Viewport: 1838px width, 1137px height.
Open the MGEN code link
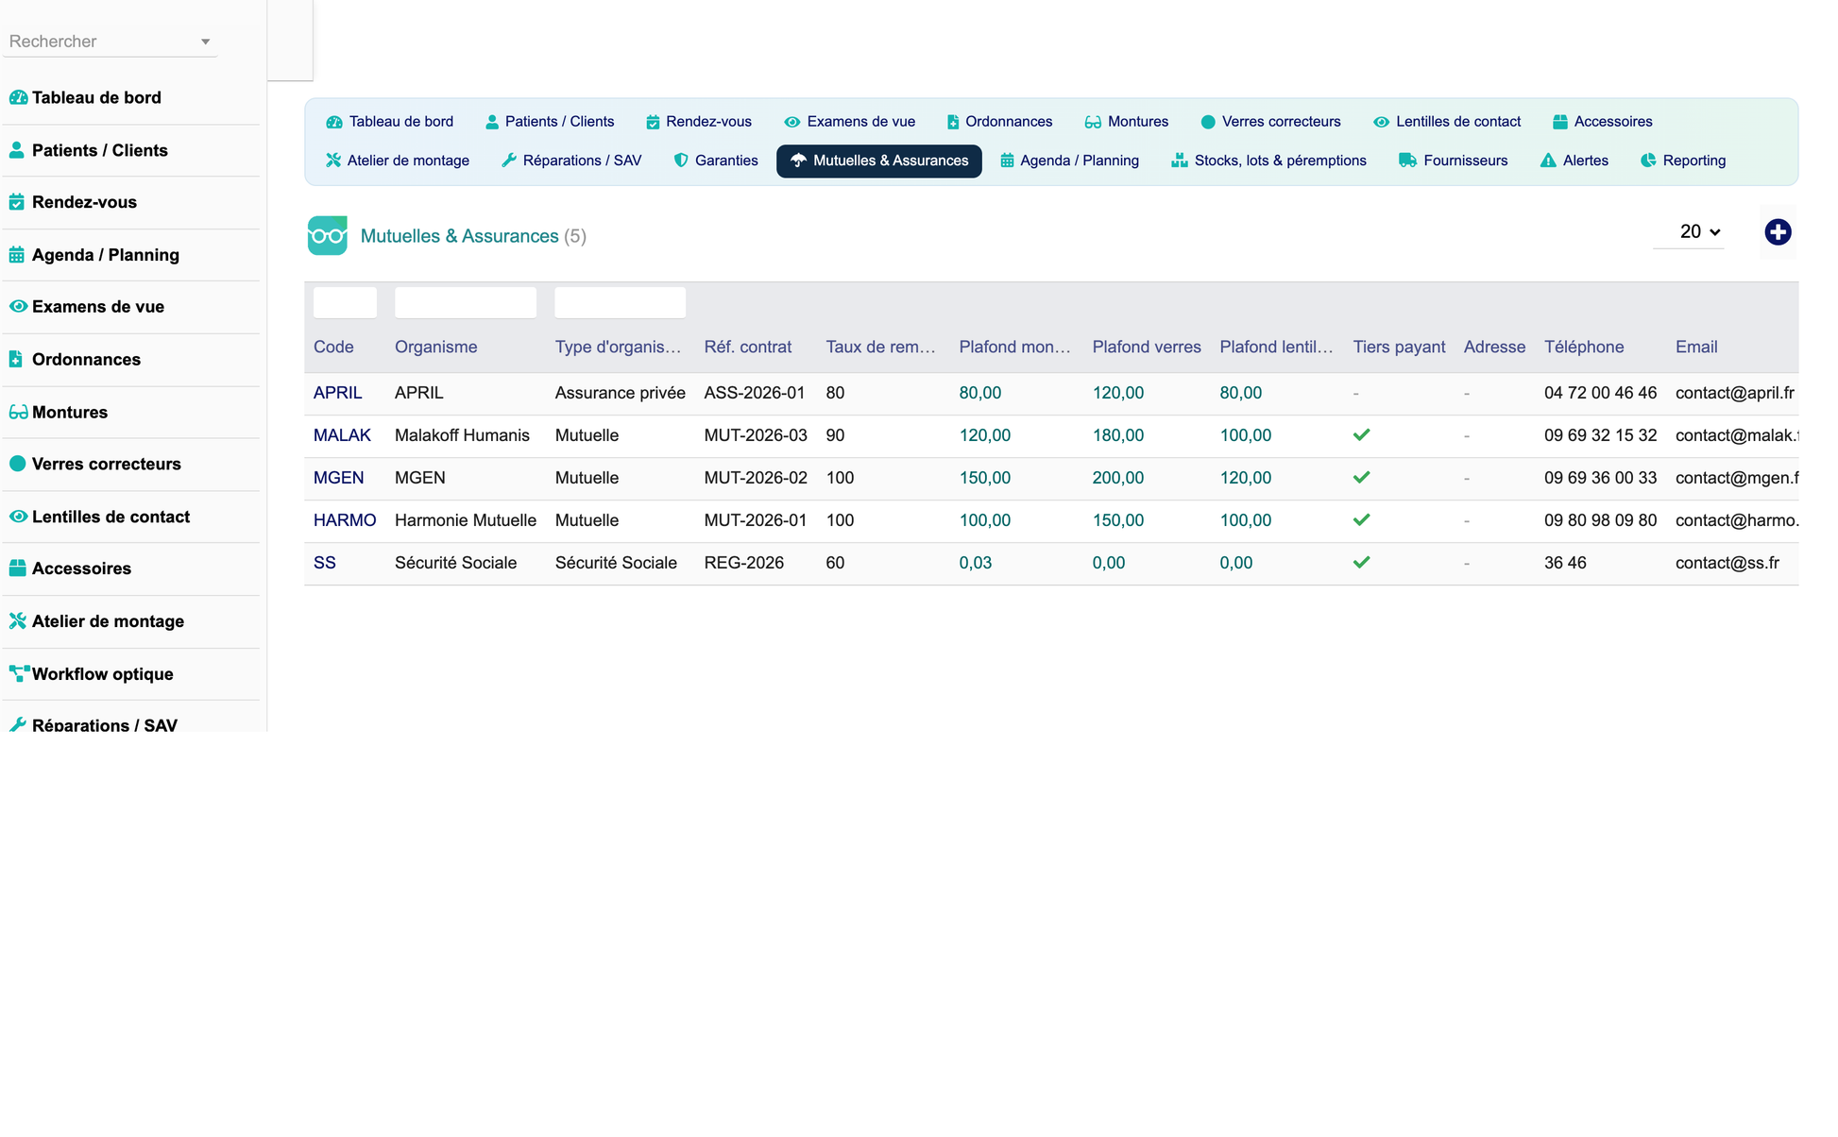(x=338, y=478)
